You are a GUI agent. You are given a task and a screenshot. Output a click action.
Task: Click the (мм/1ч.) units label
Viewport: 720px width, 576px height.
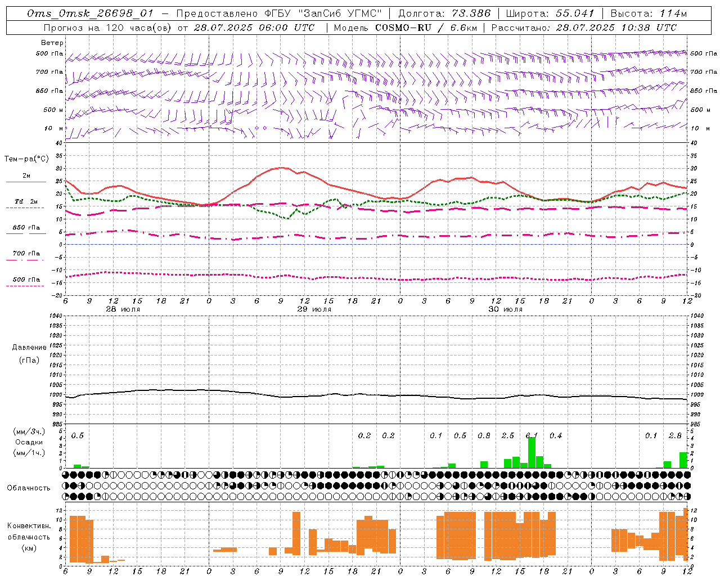[29, 453]
